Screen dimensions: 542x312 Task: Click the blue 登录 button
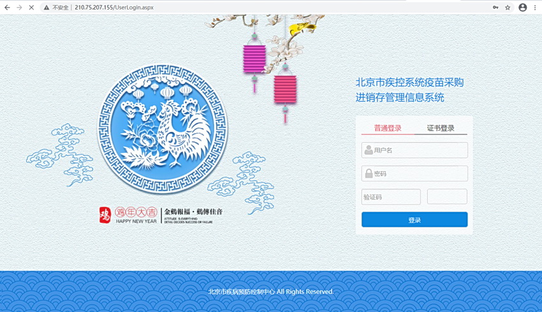point(414,220)
